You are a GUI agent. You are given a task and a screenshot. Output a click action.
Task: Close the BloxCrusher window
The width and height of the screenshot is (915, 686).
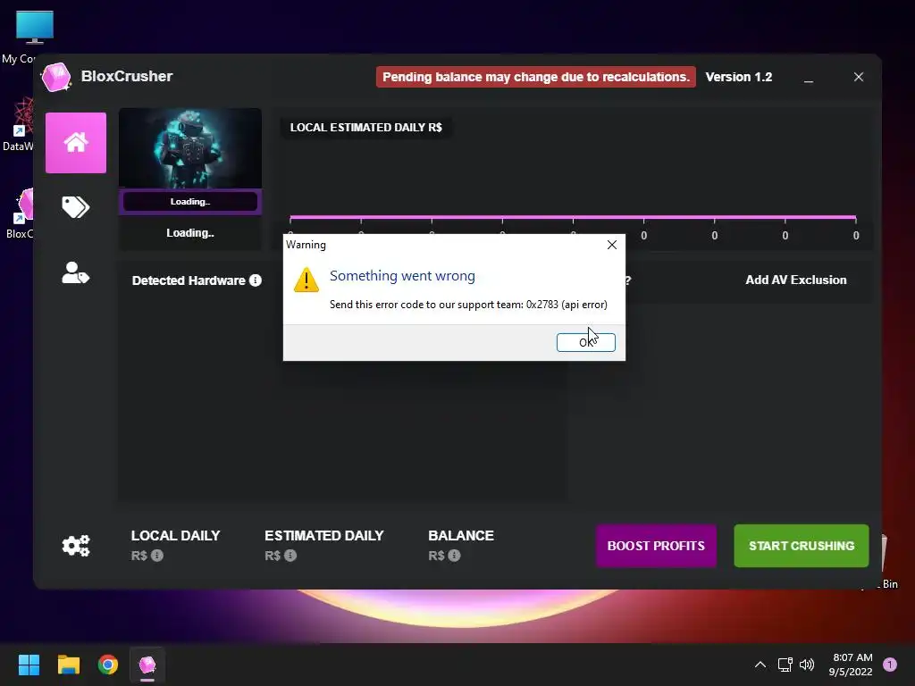coord(859,77)
